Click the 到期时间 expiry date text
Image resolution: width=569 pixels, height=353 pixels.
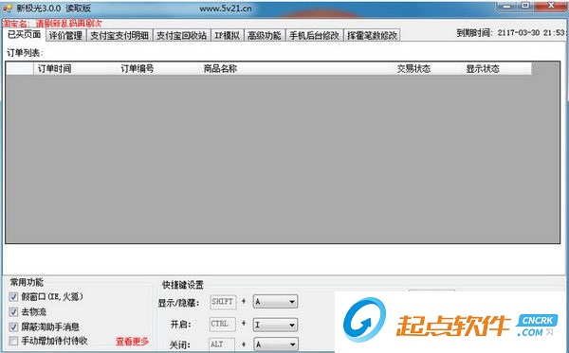[511, 32]
